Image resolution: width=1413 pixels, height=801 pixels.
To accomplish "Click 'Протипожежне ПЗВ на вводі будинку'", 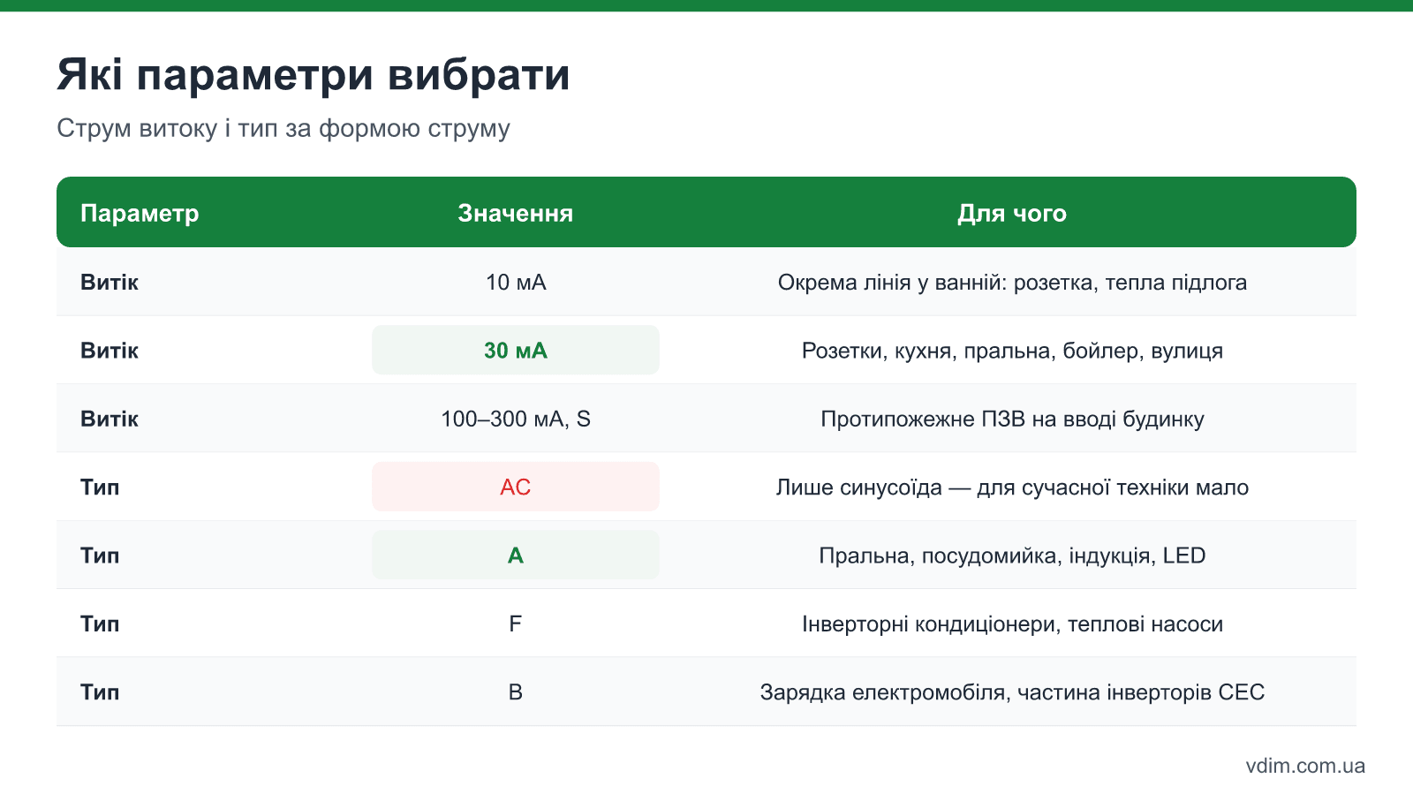I will [x=1013, y=419].
